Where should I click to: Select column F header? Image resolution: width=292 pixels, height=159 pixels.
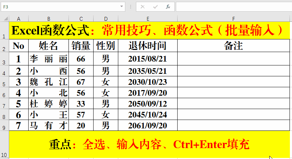click(233, 19)
